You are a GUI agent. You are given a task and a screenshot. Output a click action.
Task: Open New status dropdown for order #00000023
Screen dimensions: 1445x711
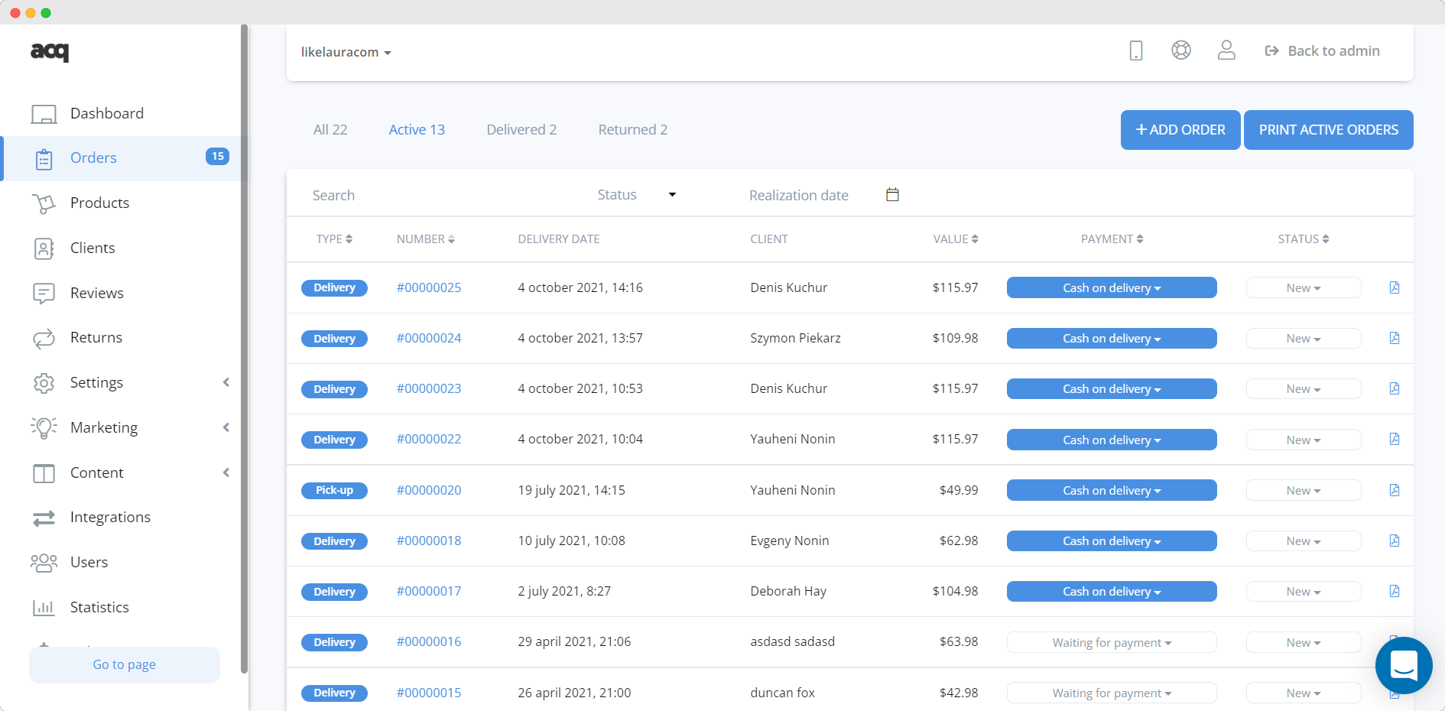pos(1304,388)
